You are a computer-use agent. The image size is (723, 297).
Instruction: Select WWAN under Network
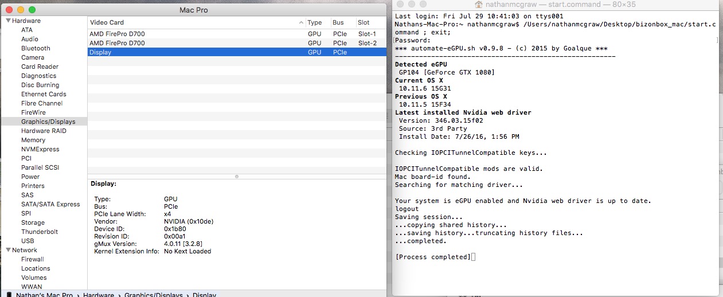pos(32,287)
